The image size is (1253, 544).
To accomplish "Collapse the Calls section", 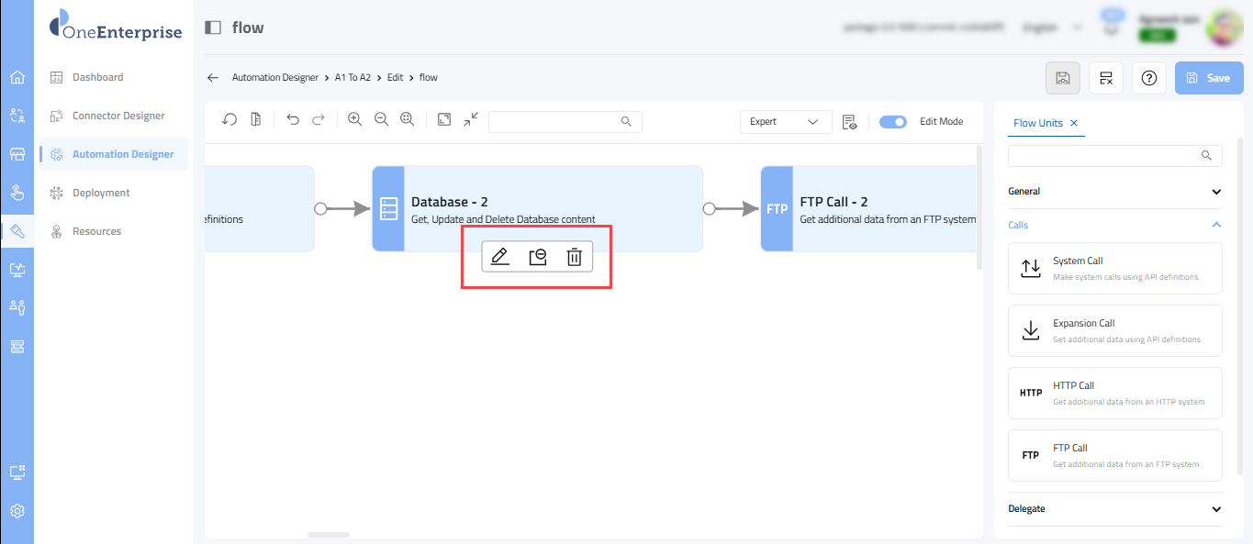I will coord(1216,225).
